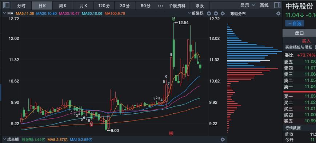Click MA5:11.36 indicator label
The width and height of the screenshot is (316, 143).
[x=25, y=13]
